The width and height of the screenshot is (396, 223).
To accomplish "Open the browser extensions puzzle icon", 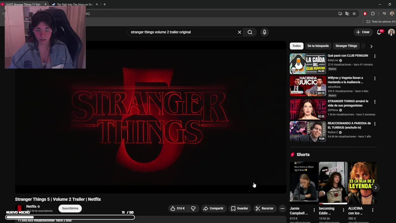I will point(373,14).
